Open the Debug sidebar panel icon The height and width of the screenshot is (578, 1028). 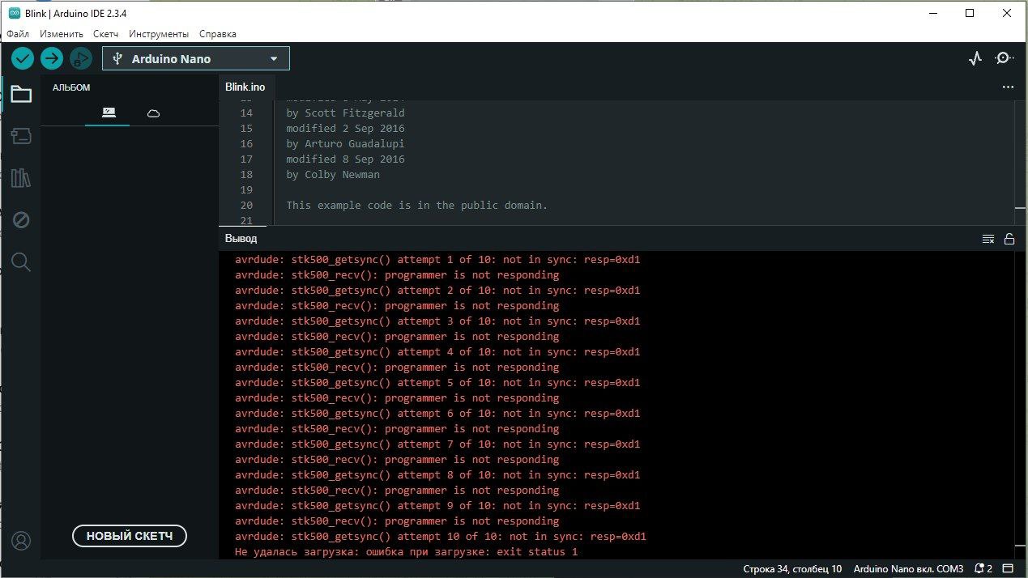pos(21,219)
